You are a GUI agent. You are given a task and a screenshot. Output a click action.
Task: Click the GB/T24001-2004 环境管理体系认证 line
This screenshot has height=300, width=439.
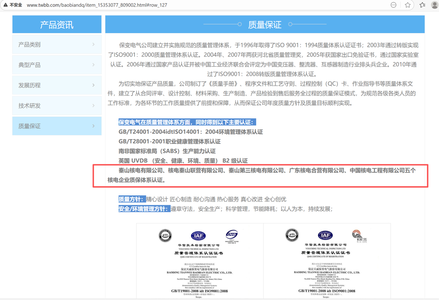[191, 132]
